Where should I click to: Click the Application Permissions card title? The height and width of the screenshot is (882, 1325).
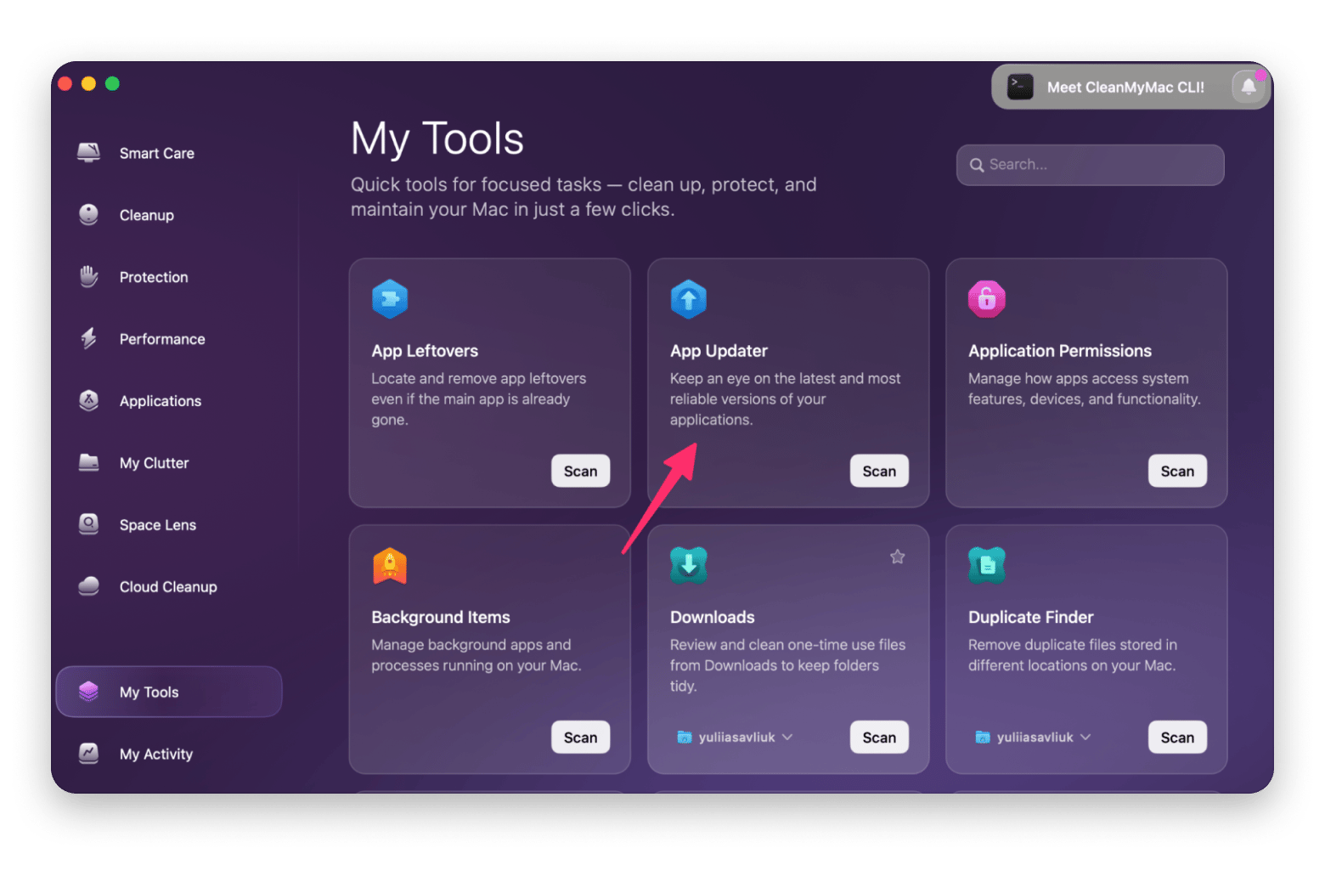1060,351
